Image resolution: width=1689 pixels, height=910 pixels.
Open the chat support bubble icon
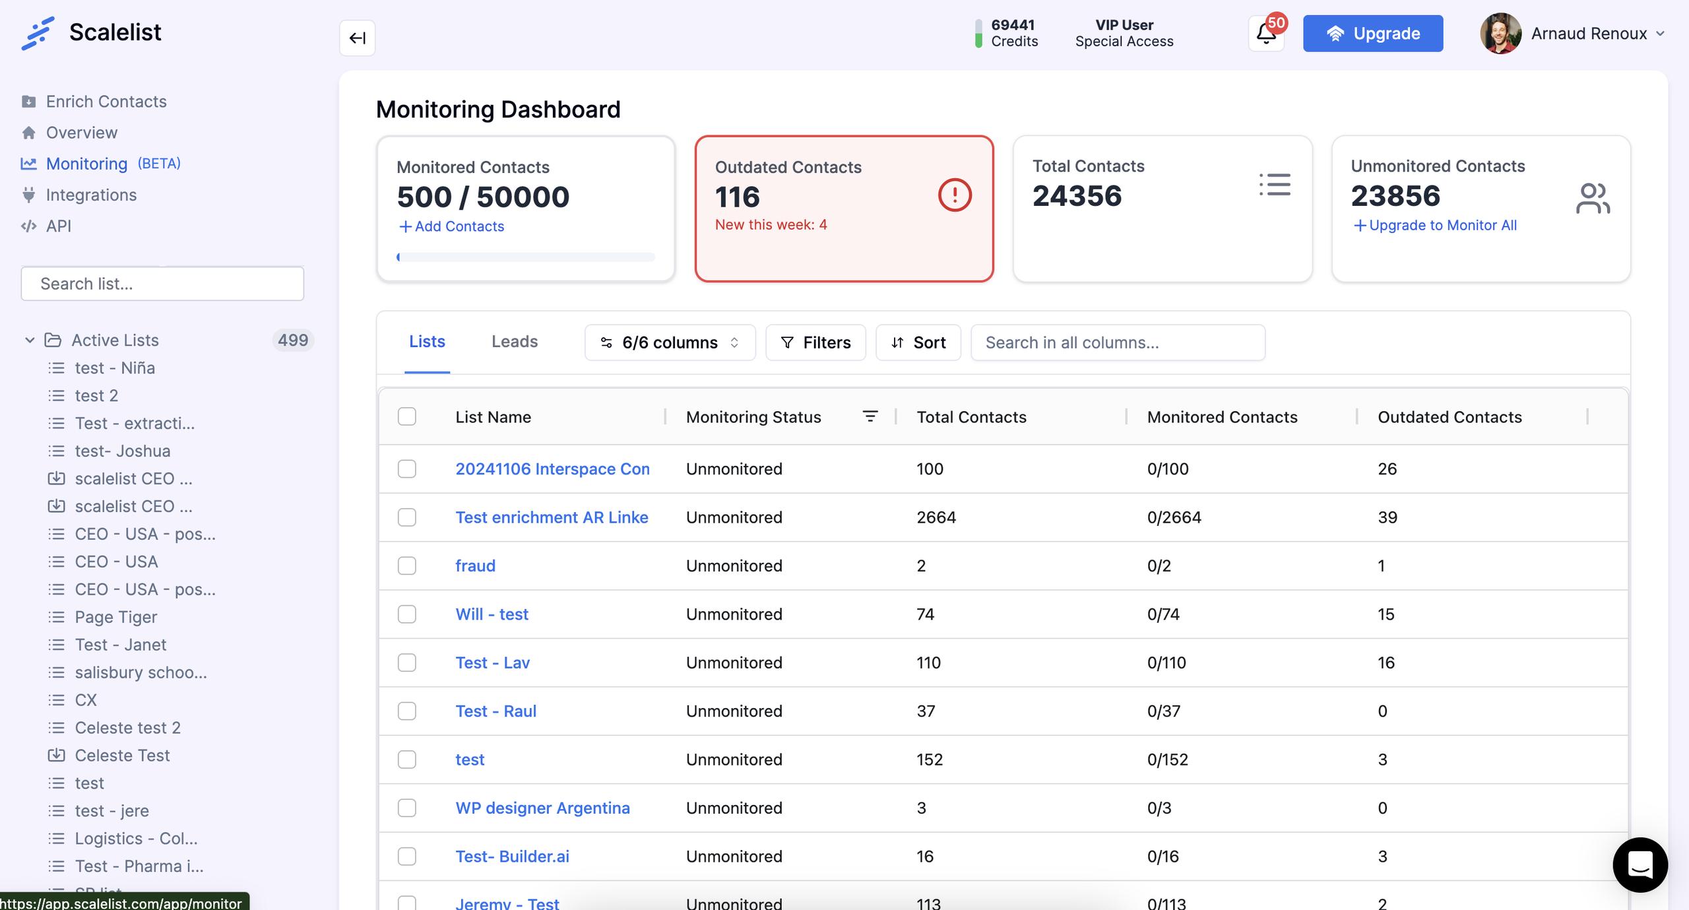[1640, 864]
